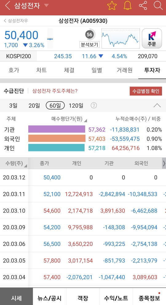166x305 pixels.
Task: Tap the current price 50,400 at top
Action: tap(22, 35)
